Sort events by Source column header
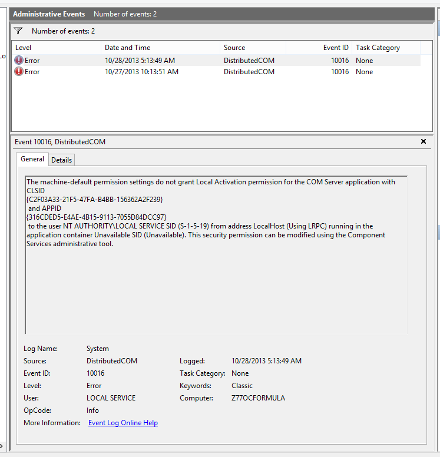Viewport: 440px width, 457px height. [x=253, y=48]
